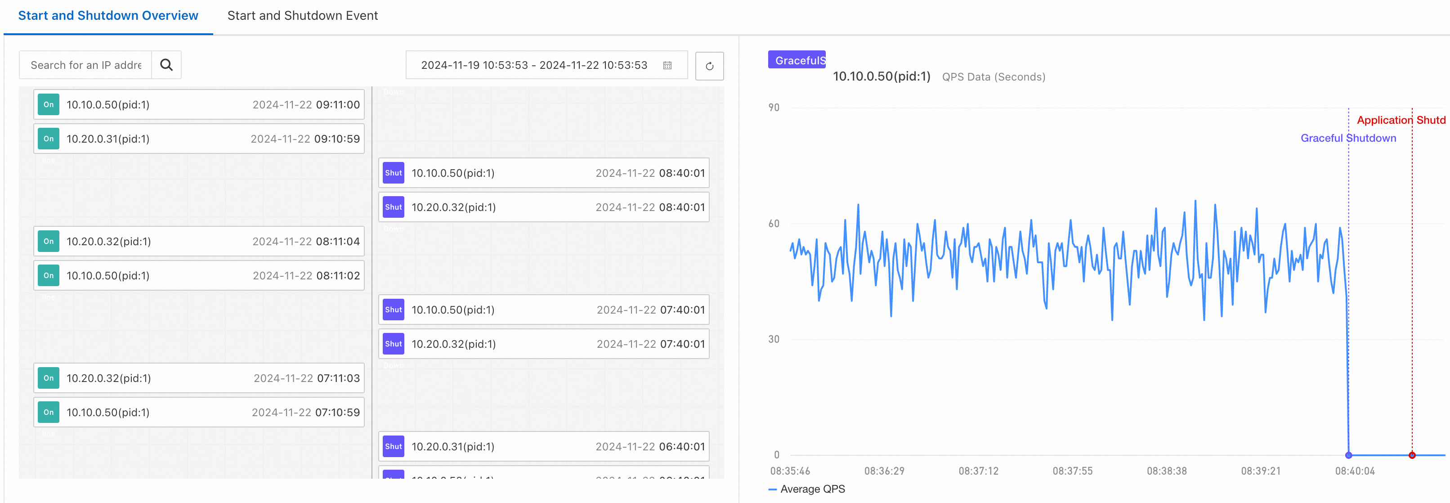Open the date time range picker
The width and height of the screenshot is (1450, 503).
coord(533,65)
